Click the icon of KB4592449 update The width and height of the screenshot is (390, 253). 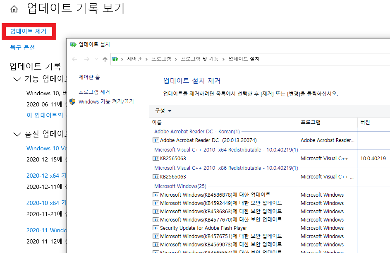coord(156,203)
